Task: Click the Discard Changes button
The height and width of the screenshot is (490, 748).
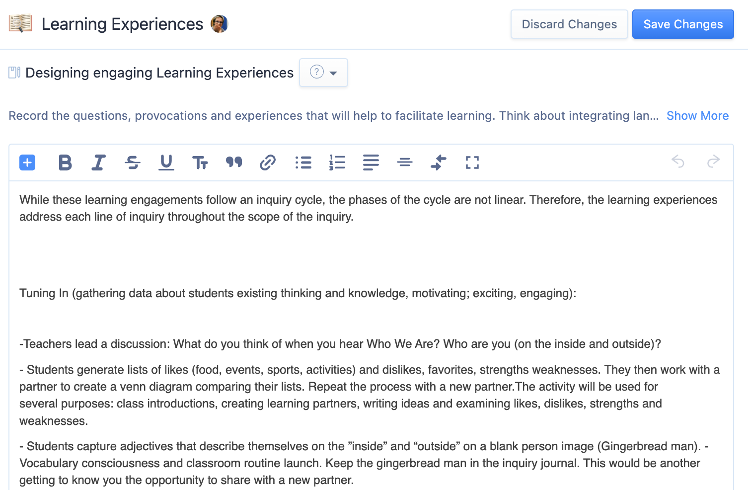Action: click(x=569, y=24)
